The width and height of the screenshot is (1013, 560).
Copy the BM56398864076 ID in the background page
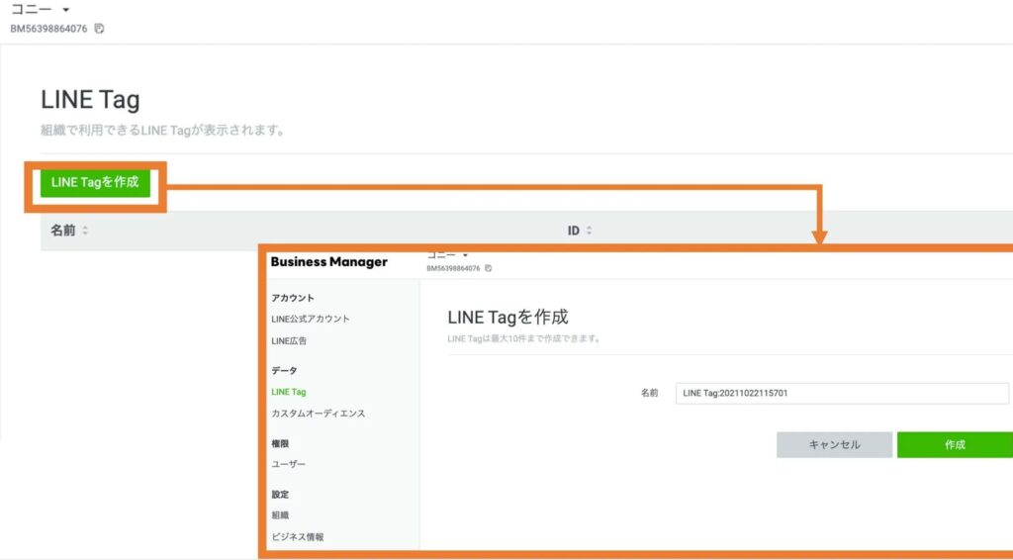(99, 29)
